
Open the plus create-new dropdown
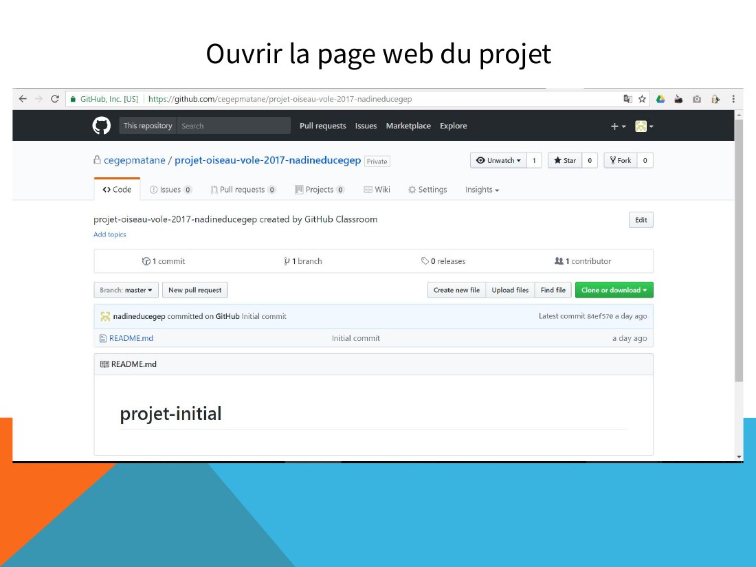pyautogui.click(x=618, y=126)
